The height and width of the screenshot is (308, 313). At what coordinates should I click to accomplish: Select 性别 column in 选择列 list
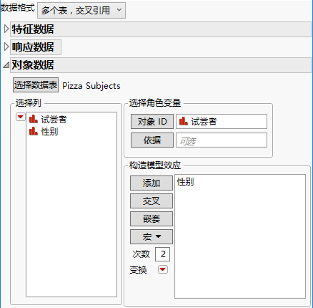[x=49, y=131]
